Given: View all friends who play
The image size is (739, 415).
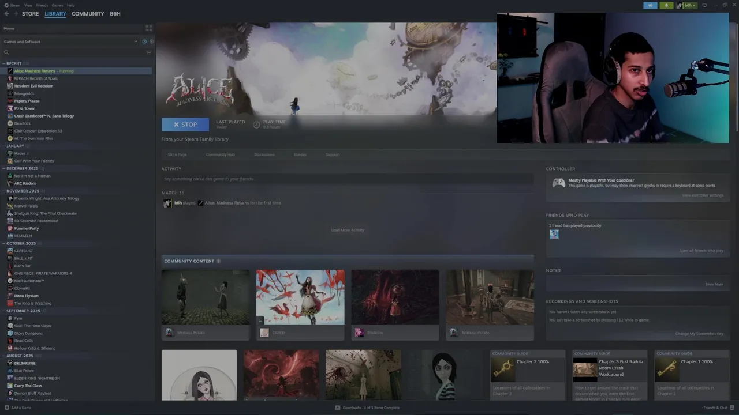Looking at the screenshot, I should 701,251.
